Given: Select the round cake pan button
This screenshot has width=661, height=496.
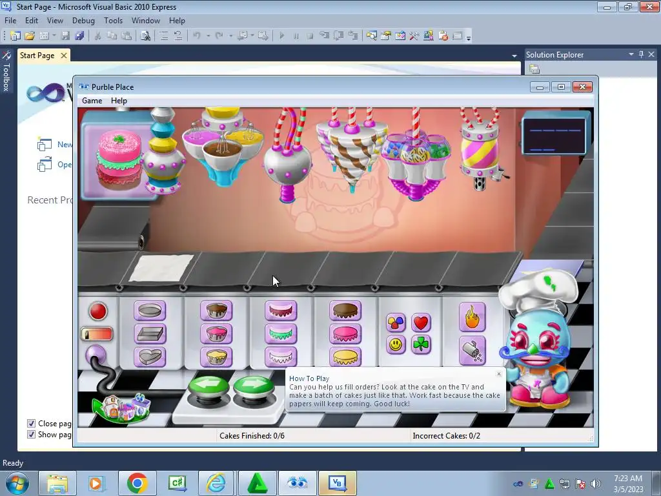Looking at the screenshot, I should click(x=150, y=311).
